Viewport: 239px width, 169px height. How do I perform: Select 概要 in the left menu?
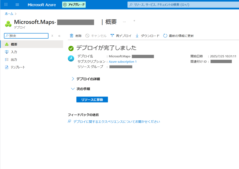click(x=32, y=44)
